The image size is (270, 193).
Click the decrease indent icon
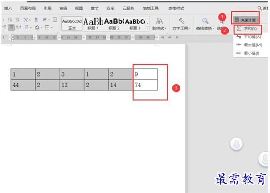coord(10,20)
